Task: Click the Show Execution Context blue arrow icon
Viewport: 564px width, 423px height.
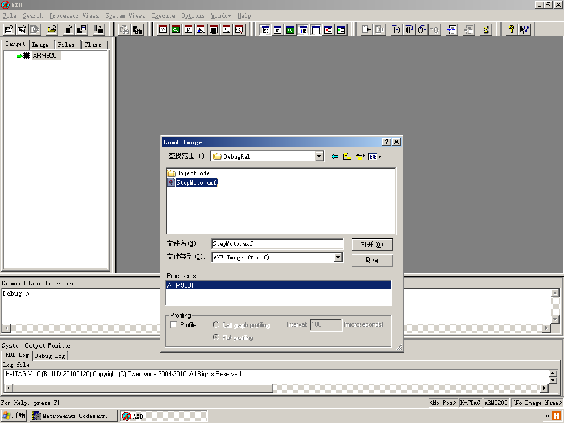Action: (x=452, y=30)
